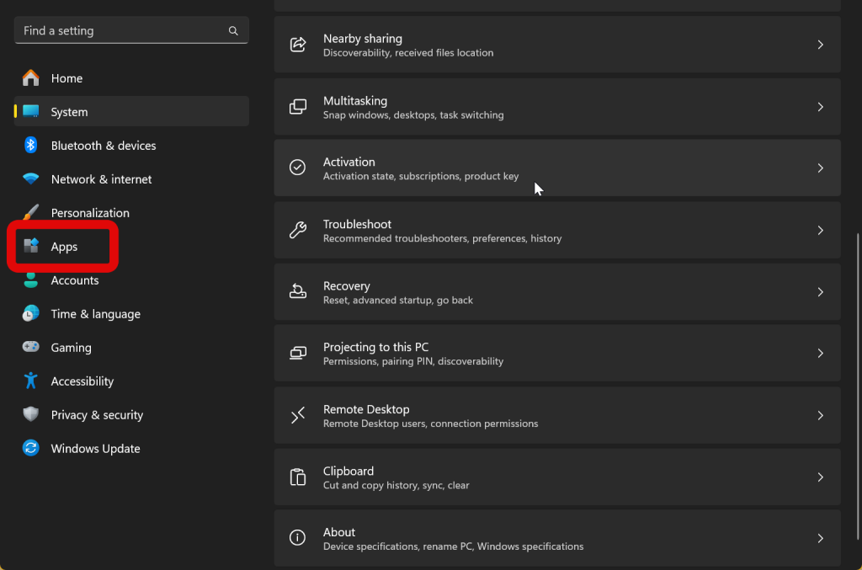Click the Privacy & security shield icon
The width and height of the screenshot is (862, 570).
click(31, 415)
